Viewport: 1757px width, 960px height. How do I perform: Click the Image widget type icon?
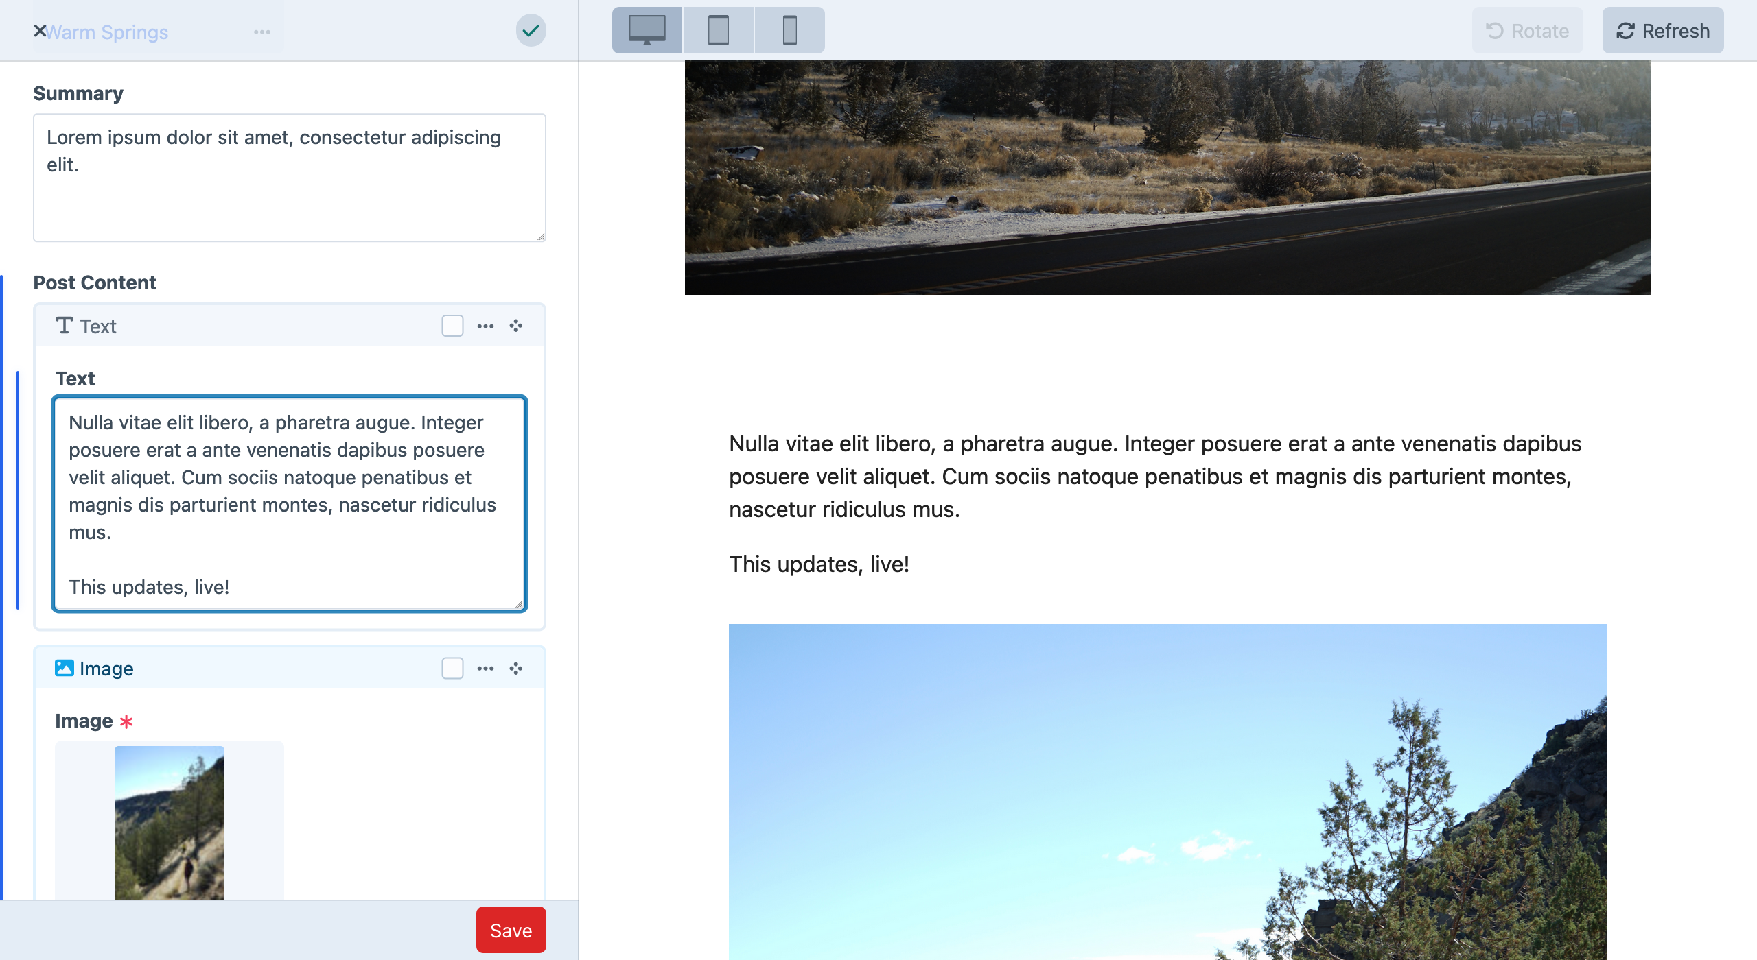click(x=64, y=667)
